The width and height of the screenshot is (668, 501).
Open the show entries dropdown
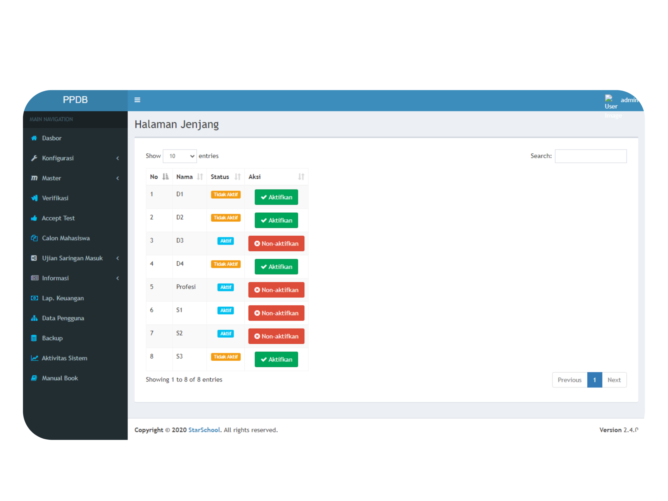tap(180, 156)
